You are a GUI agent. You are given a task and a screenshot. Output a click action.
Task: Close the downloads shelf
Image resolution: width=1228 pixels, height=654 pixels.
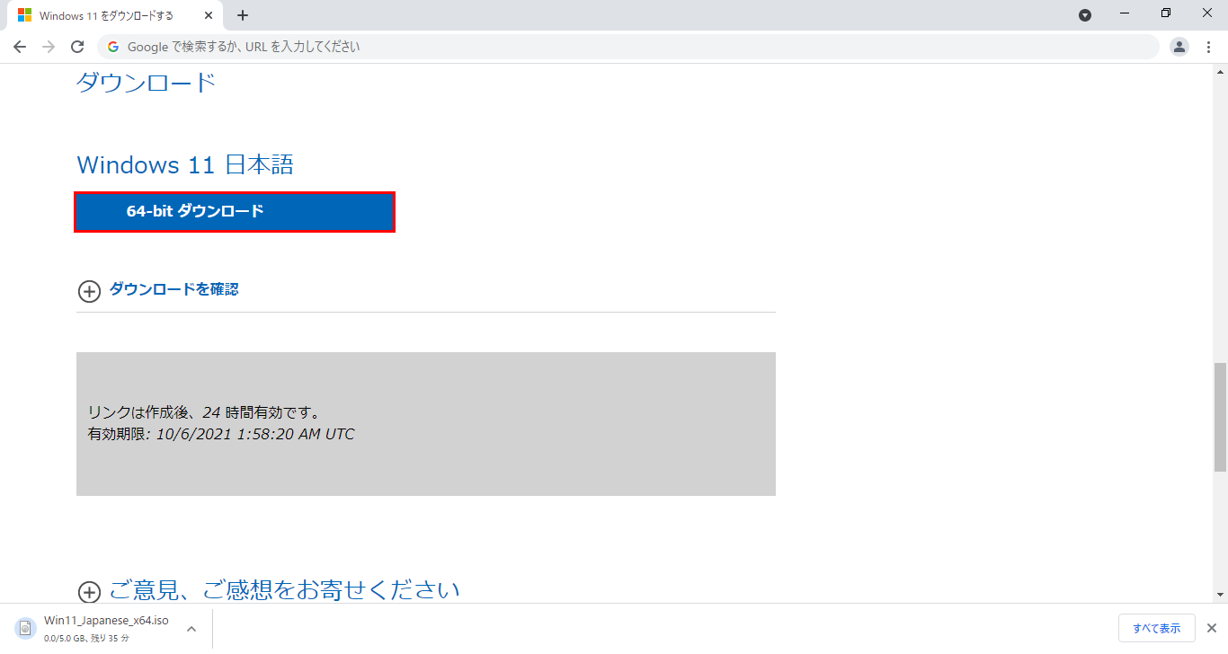[x=1209, y=627]
